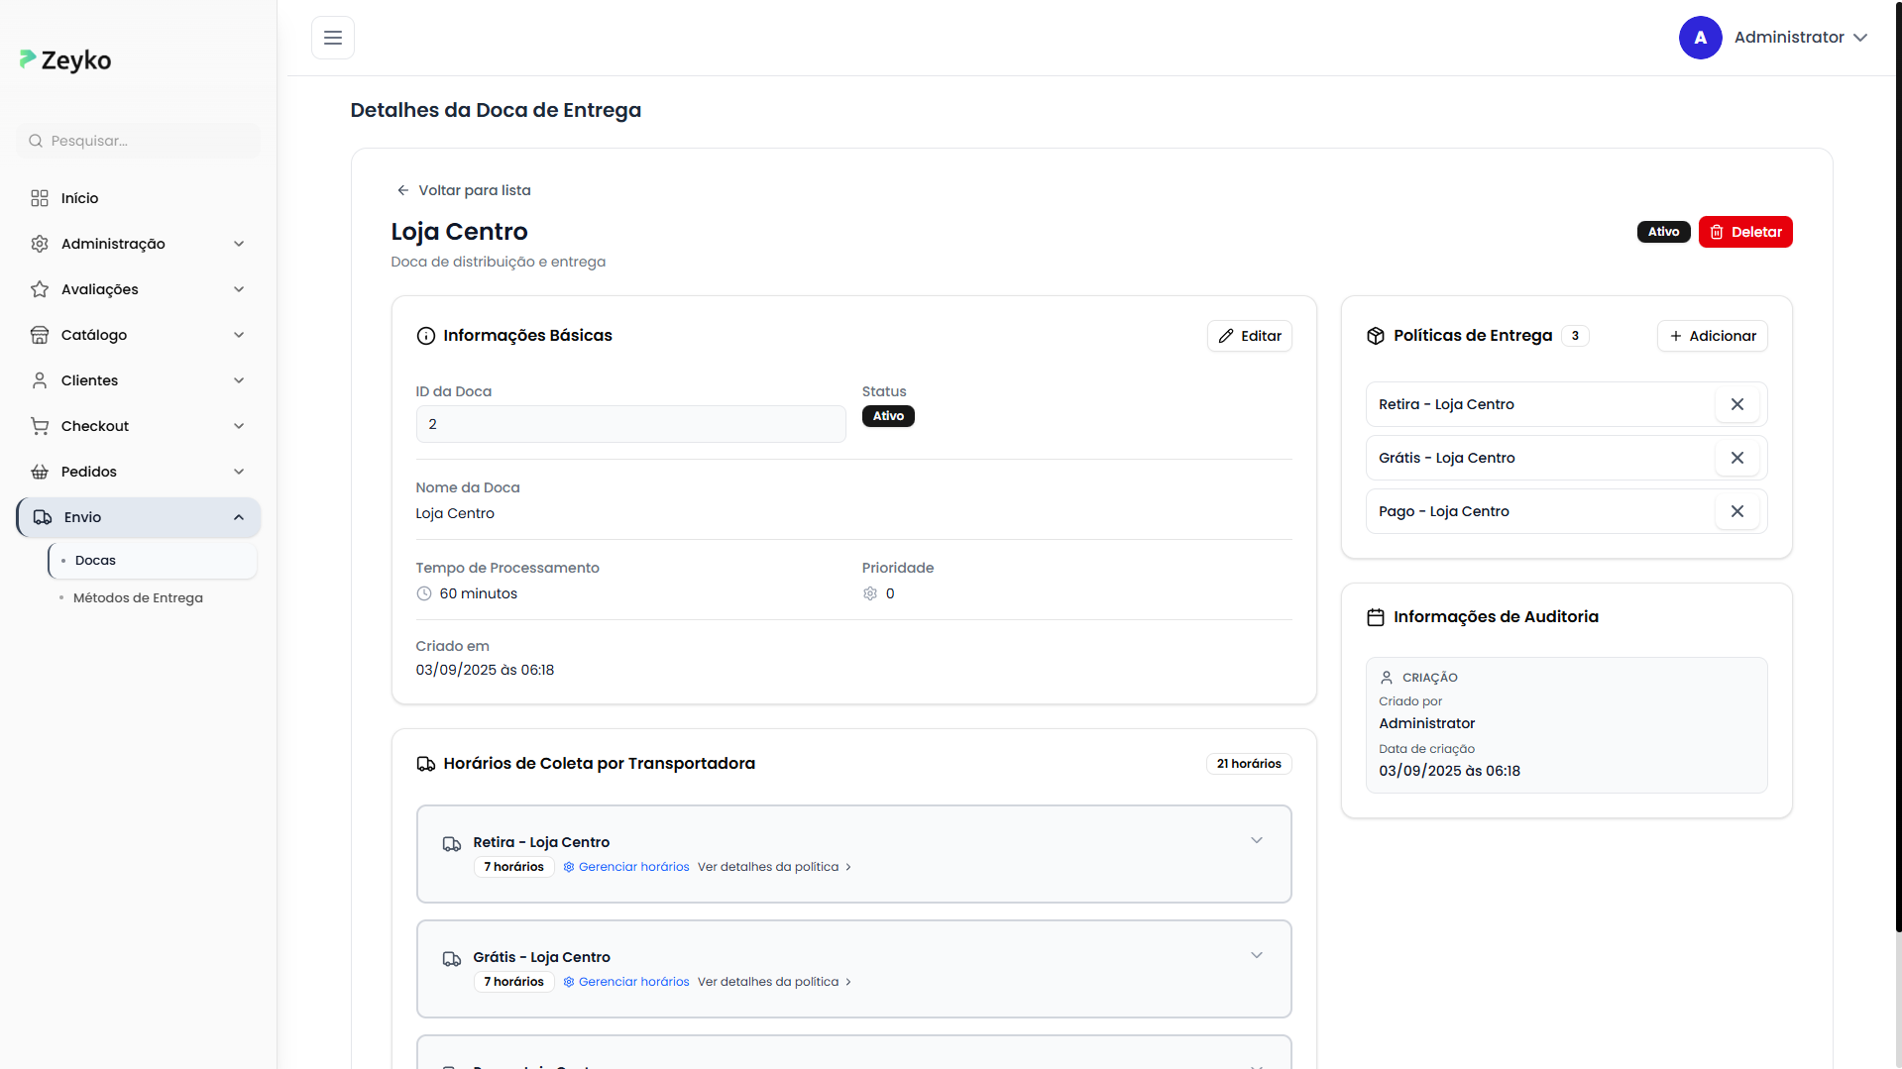Click the Administrator avatar icon

[x=1700, y=38]
